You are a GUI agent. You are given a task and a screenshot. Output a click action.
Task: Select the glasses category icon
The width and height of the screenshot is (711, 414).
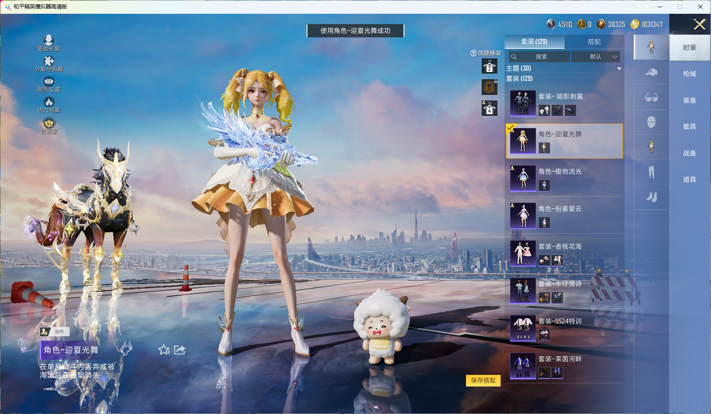[x=651, y=97]
